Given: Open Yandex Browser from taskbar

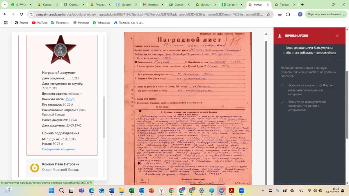Looking at the screenshot, I should [x=161, y=191].
